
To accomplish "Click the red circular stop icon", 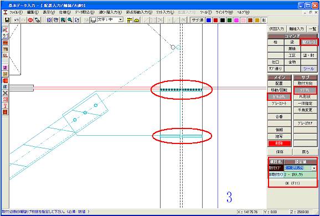I will 30,20.
